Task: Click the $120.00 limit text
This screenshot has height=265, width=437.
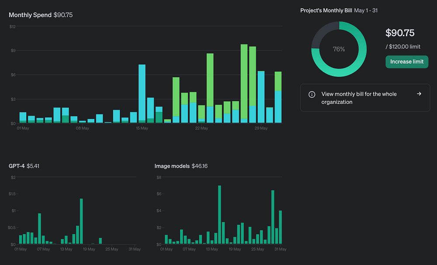Action: pyautogui.click(x=403, y=46)
